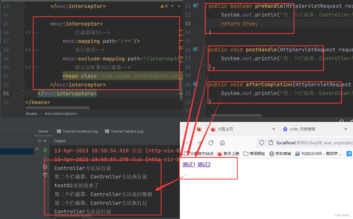Open the 新手上路 bookmark
The height and width of the screenshot is (219, 353).
coord(228,154)
